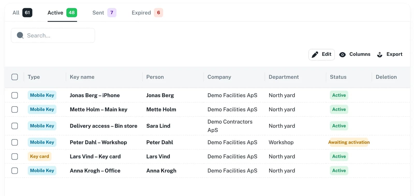Select the Anna Krogh – Office checkbox
414x196 pixels.
15,171
